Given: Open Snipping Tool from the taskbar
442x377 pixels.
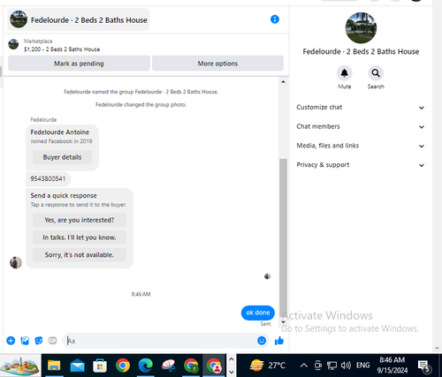Looking at the screenshot, I should [x=169, y=366].
